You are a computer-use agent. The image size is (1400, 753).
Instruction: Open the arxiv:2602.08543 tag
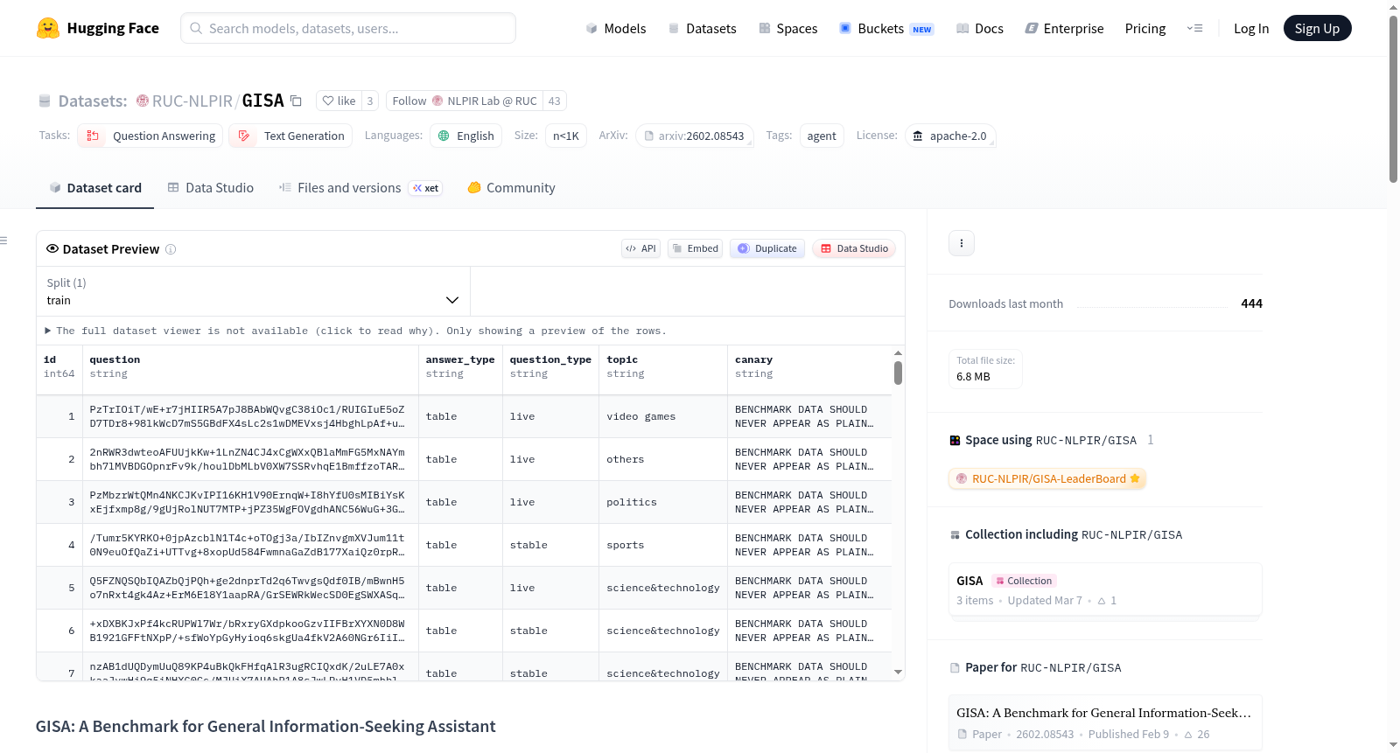(695, 136)
